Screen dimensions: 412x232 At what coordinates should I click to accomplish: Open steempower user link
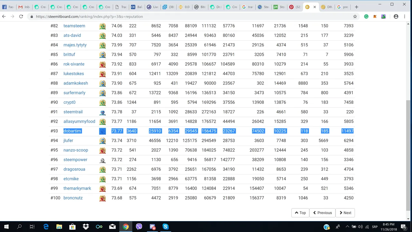[75, 159]
